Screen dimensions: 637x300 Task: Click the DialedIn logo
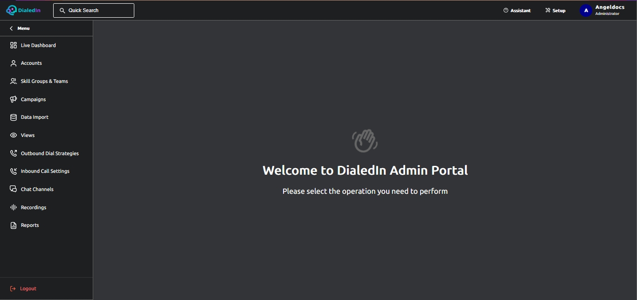pos(23,10)
